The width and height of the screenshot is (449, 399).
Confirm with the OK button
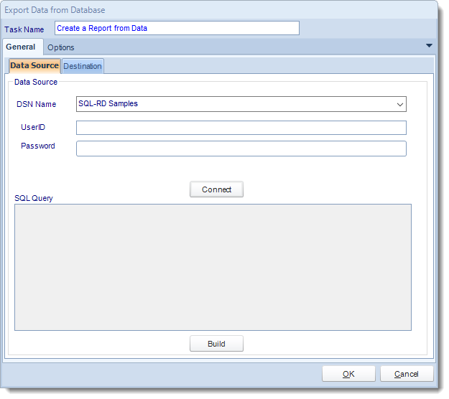(348, 374)
